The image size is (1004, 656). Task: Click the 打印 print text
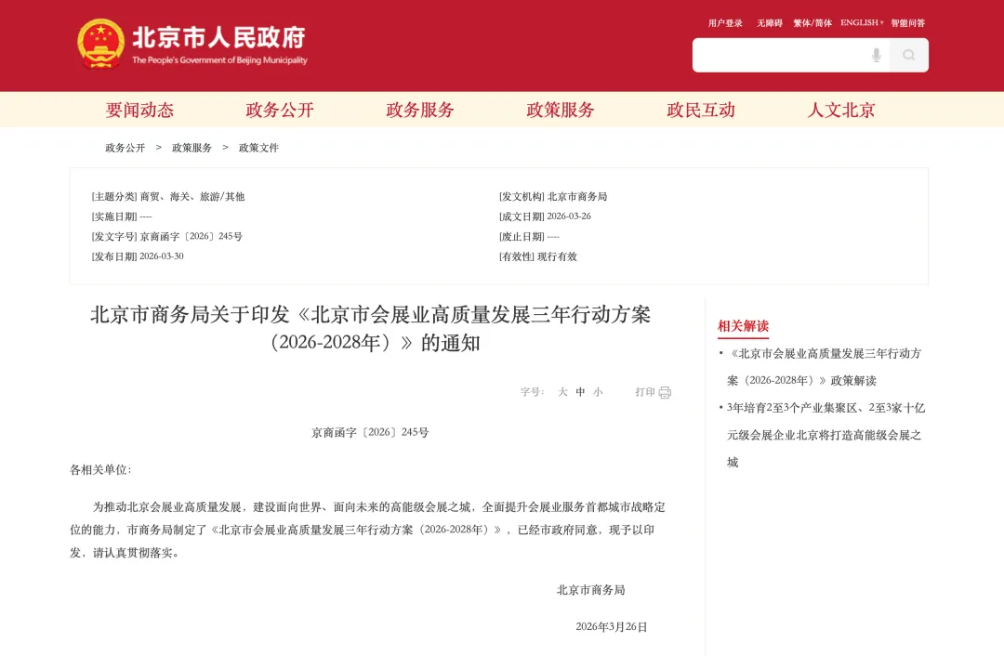coord(645,392)
